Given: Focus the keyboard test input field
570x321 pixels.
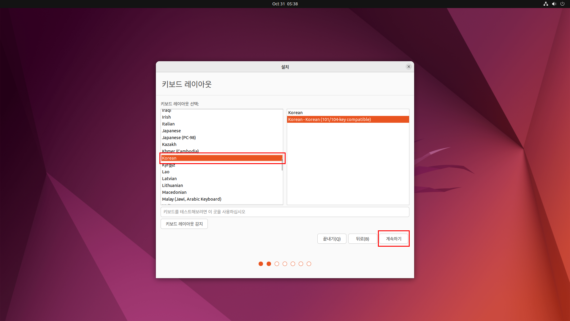Looking at the screenshot, I should click(x=285, y=212).
